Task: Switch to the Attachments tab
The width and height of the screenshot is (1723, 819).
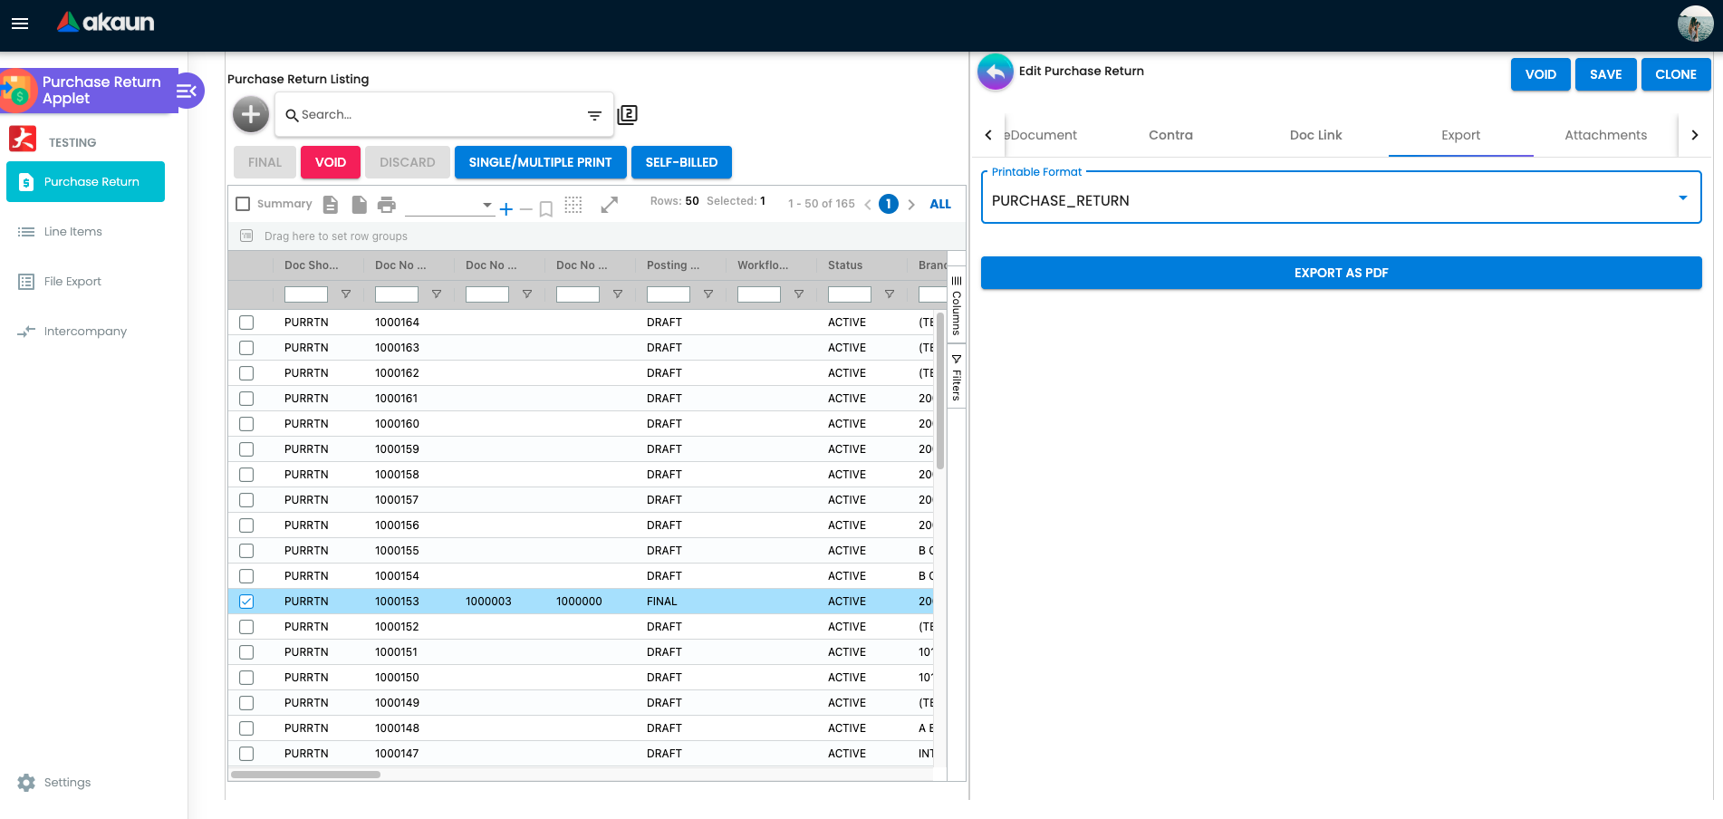Action: click(x=1605, y=135)
